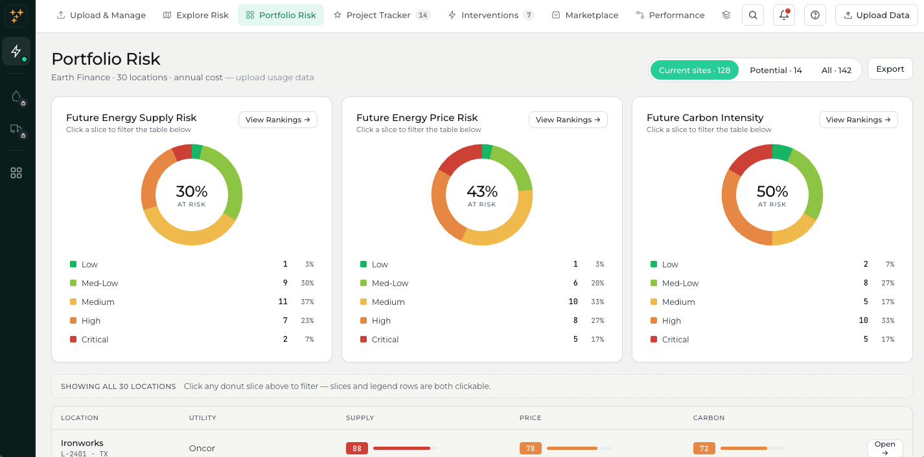
Task: Select the energy lightning bolt sidebar icon
Action: click(16, 51)
